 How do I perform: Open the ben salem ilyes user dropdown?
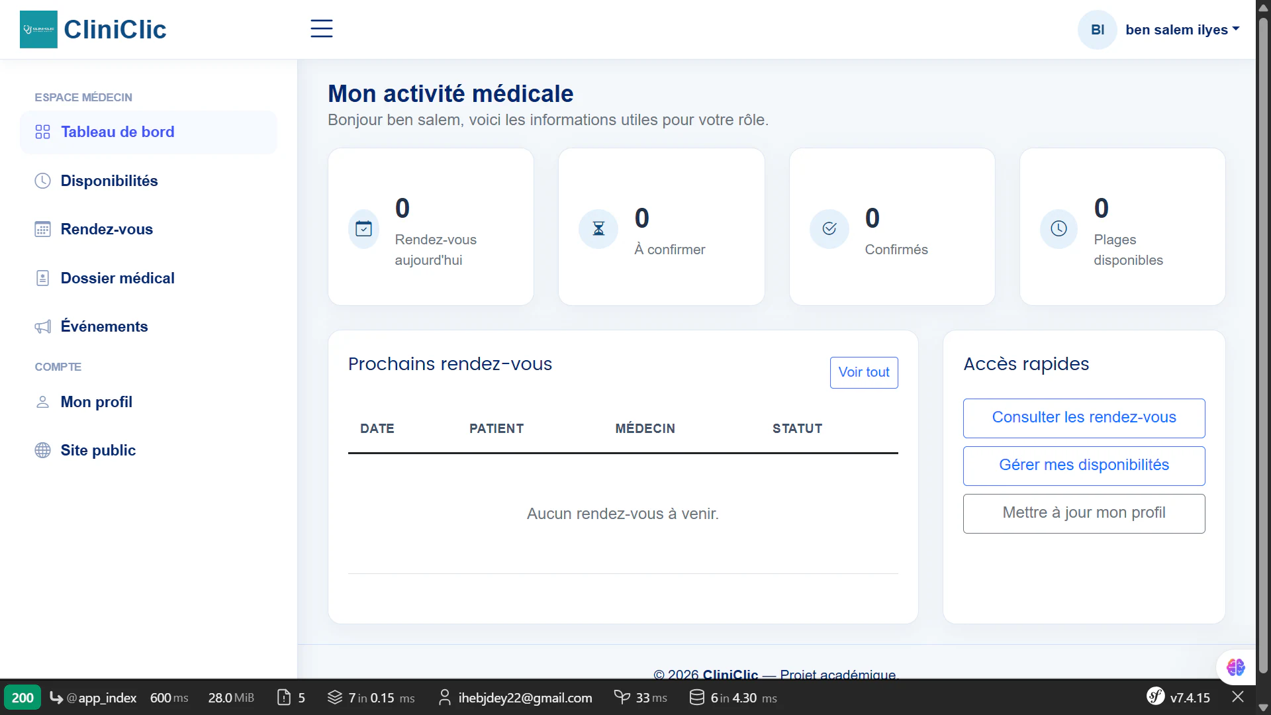(x=1182, y=30)
